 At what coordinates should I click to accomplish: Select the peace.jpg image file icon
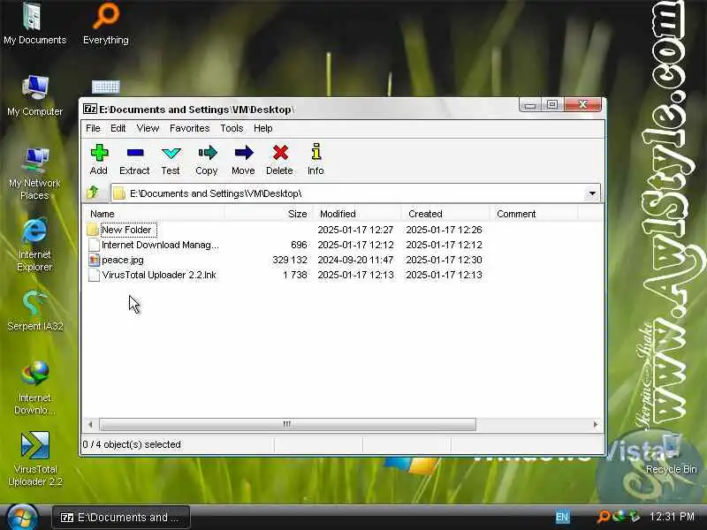[94, 260]
